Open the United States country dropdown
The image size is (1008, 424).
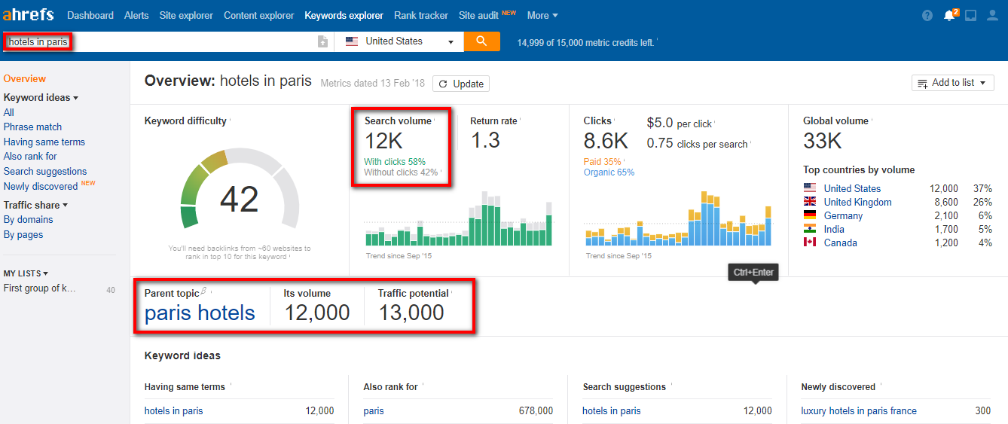(399, 41)
